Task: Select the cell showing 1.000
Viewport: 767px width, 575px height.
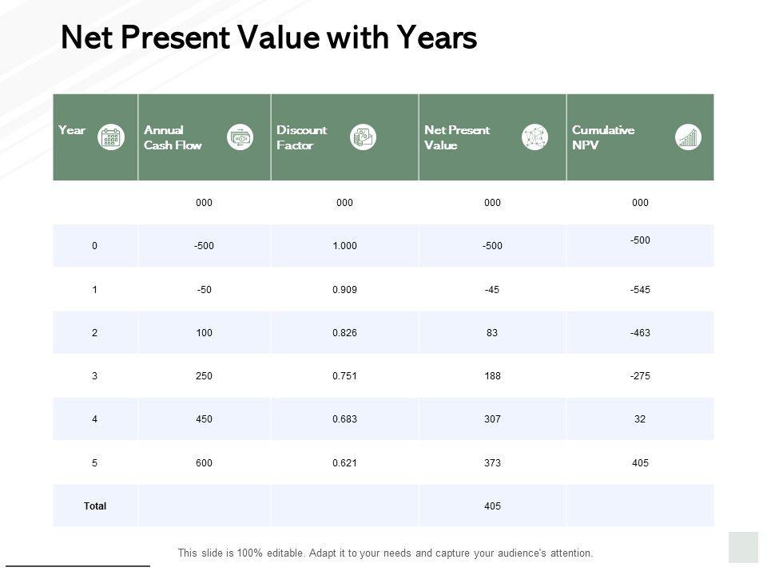Action: 344,246
